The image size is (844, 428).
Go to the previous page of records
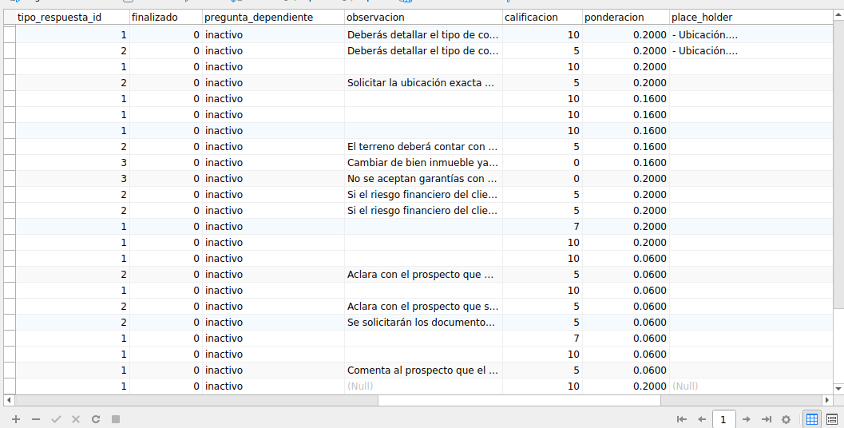point(702,419)
